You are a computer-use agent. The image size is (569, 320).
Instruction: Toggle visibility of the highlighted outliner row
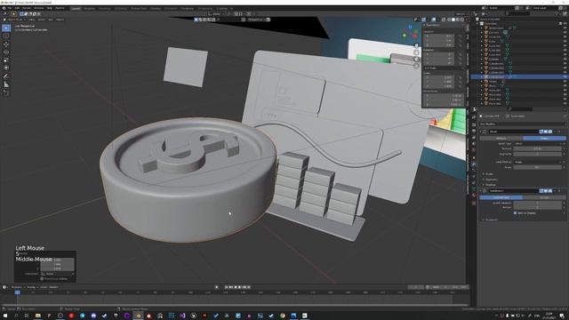[x=565, y=77]
